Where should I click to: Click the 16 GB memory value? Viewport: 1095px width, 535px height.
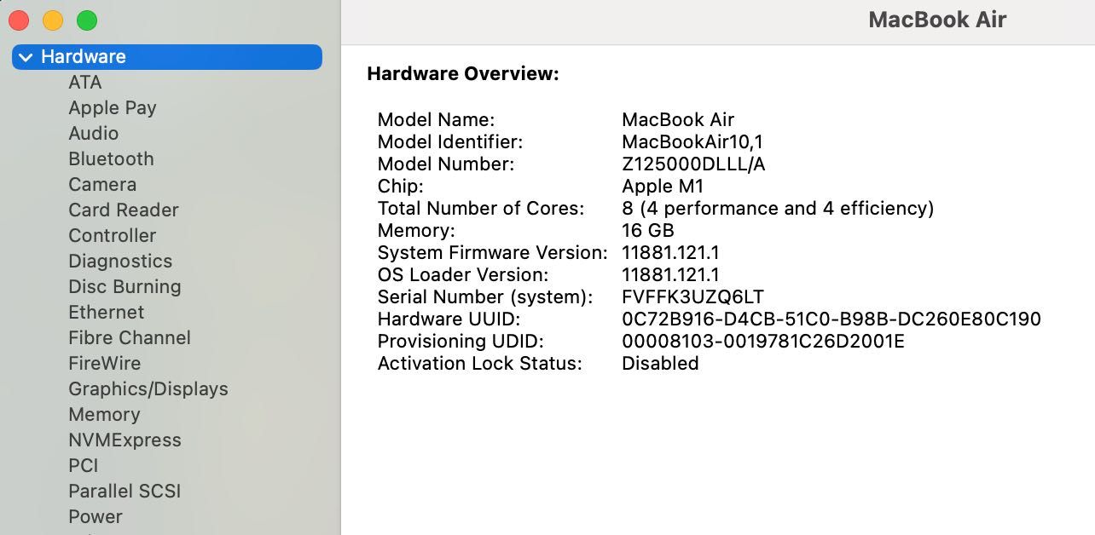coord(648,231)
